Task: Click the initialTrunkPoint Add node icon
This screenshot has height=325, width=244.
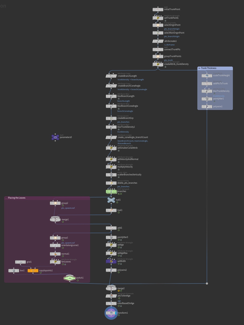Action: pos(158,10)
